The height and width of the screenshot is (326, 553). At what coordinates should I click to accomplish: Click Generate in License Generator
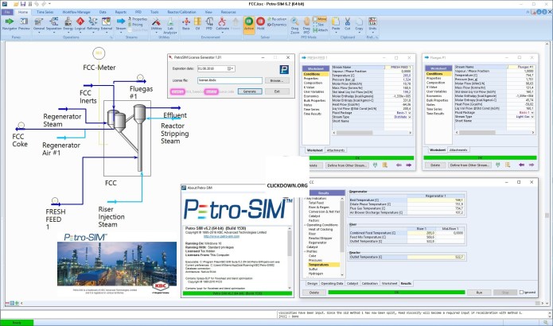click(x=250, y=91)
